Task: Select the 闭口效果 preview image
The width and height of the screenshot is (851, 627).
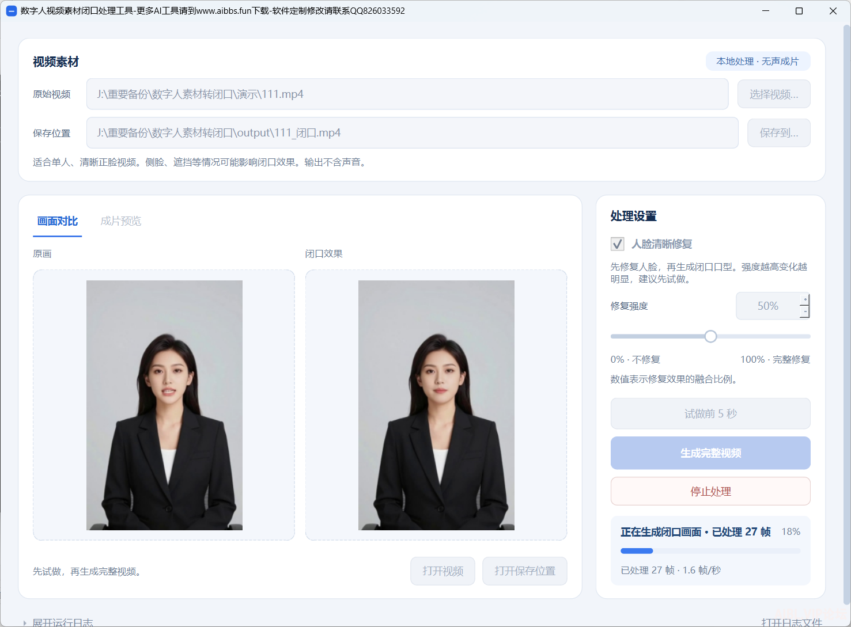Action: (436, 405)
